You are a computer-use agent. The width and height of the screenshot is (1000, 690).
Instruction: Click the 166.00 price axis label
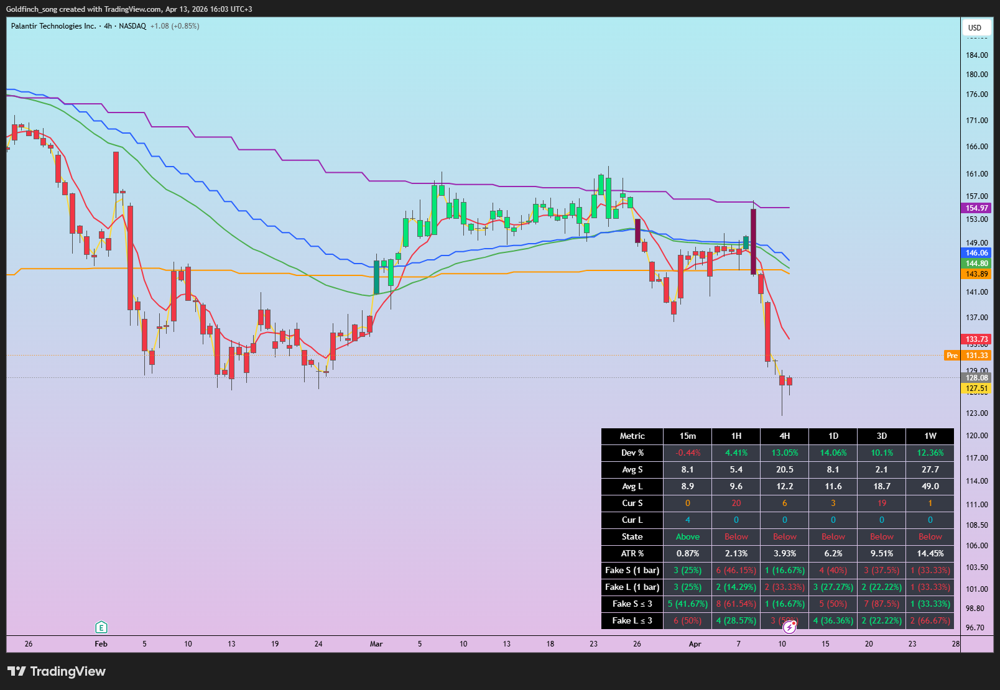[x=976, y=147]
